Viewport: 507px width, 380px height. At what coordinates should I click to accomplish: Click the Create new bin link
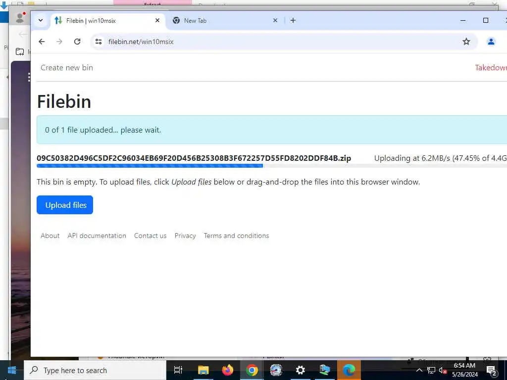pos(67,67)
